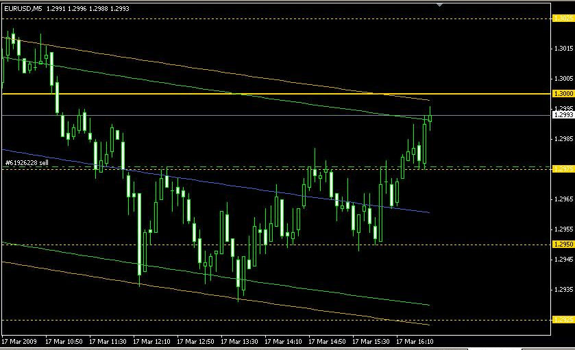Click the #61926228 sell order label

point(27,162)
